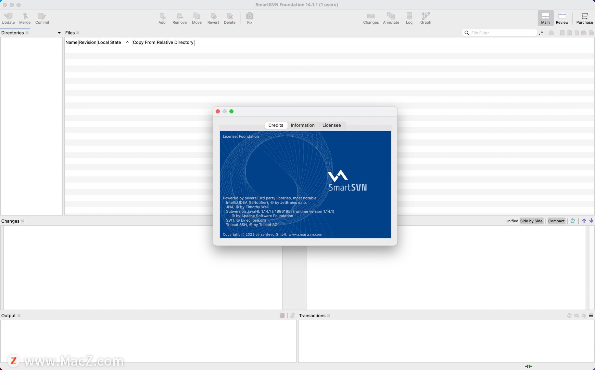
Task: Click the Delete toolbar icon
Action: click(x=230, y=18)
